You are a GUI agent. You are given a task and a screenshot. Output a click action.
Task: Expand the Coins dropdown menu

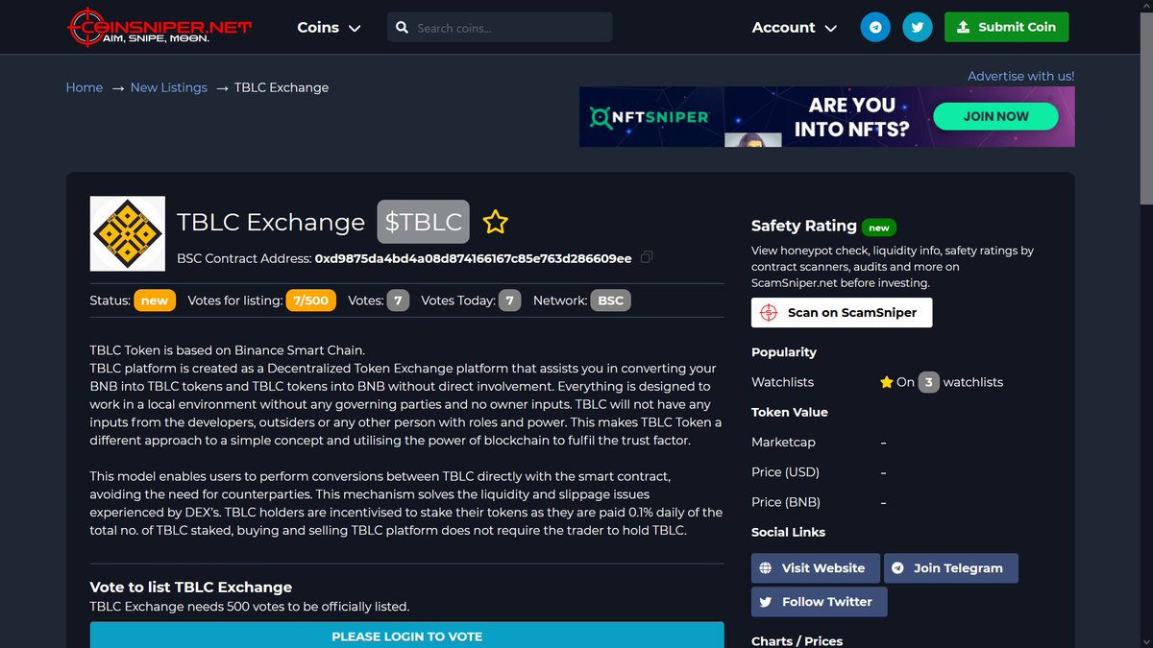[x=329, y=28]
